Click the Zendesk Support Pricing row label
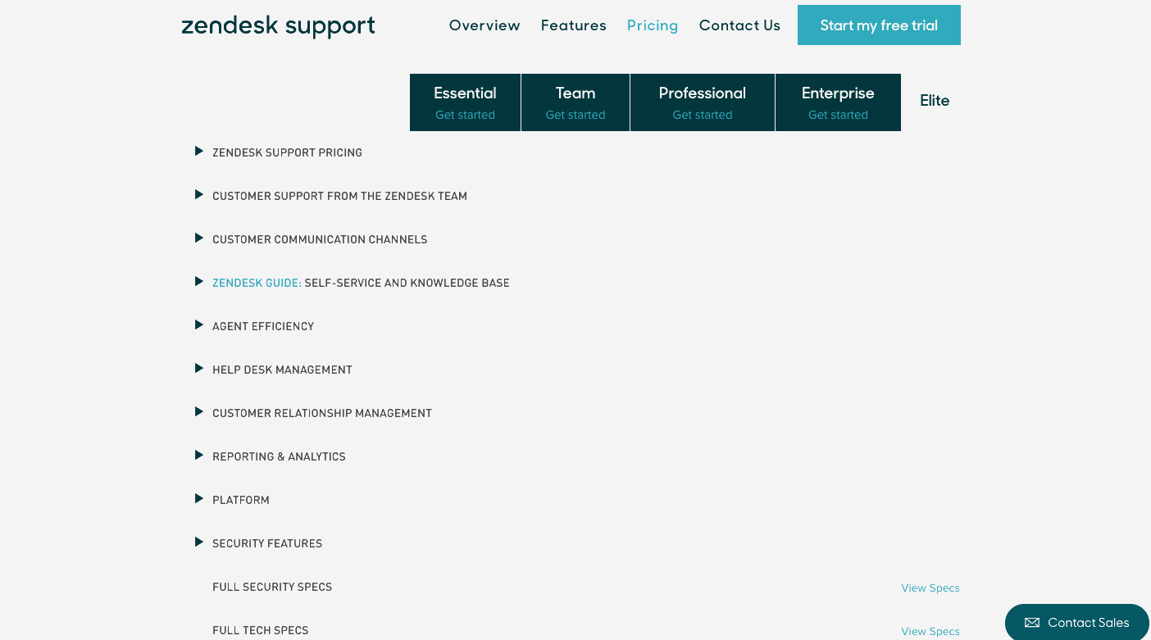The image size is (1151, 640). (x=287, y=153)
